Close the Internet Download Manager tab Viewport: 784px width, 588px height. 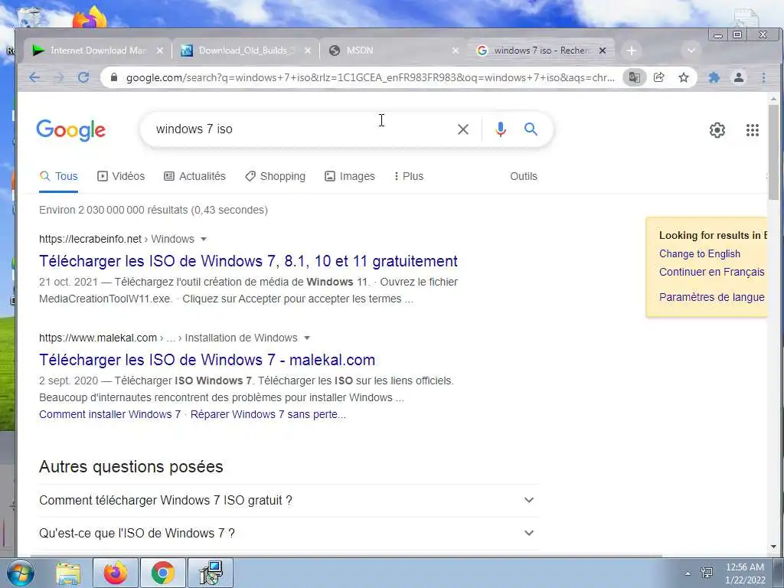coord(159,51)
